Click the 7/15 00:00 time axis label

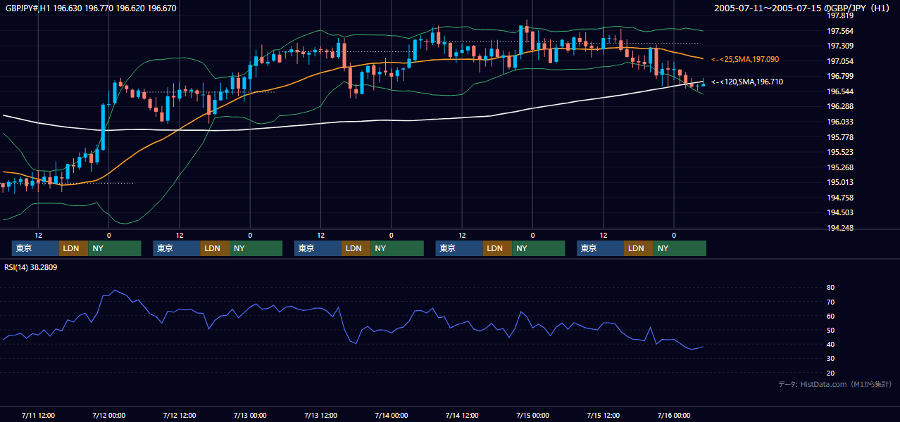533,415
